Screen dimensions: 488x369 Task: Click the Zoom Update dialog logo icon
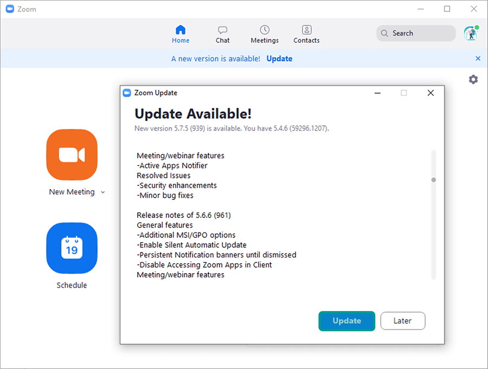point(127,93)
